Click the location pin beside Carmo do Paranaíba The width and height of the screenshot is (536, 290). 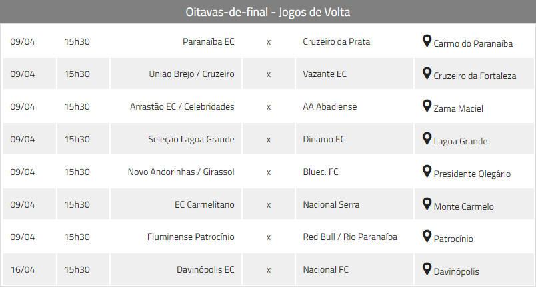(427, 41)
